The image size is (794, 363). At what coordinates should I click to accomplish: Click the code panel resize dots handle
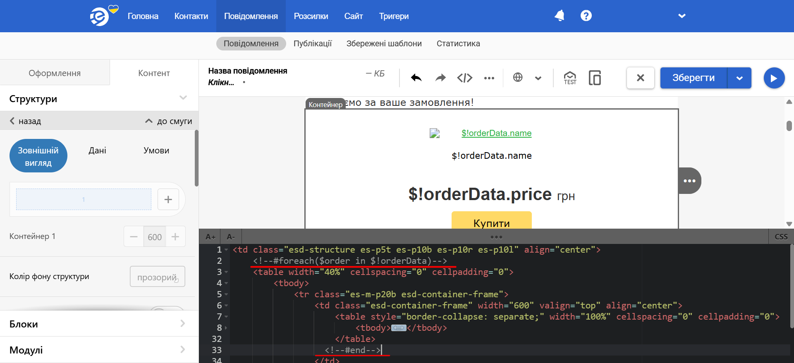496,237
